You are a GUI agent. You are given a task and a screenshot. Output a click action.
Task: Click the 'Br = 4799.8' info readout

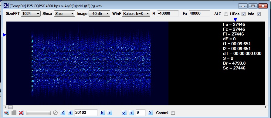point(234,63)
